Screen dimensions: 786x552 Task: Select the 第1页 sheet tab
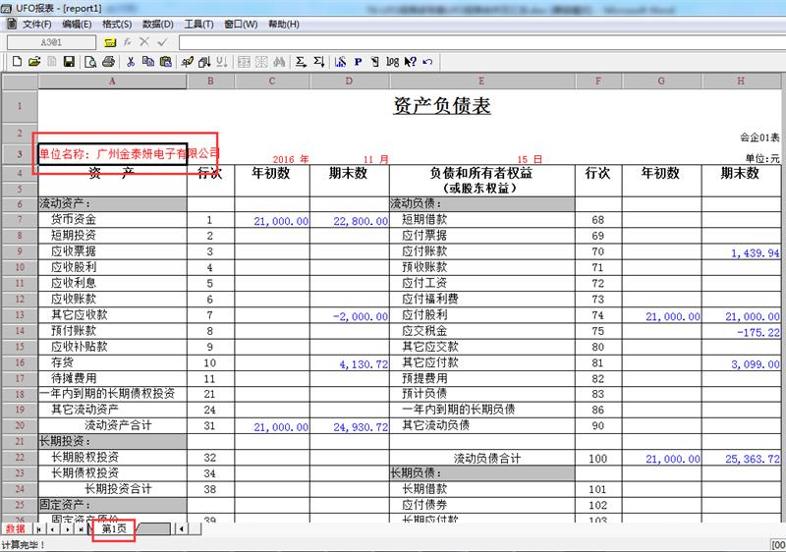pos(114,529)
